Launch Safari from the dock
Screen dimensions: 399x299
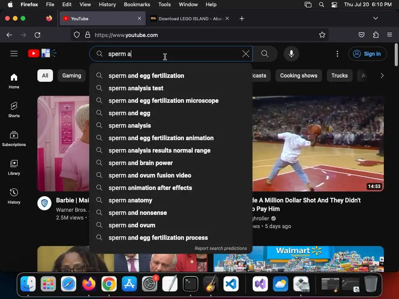69,284
